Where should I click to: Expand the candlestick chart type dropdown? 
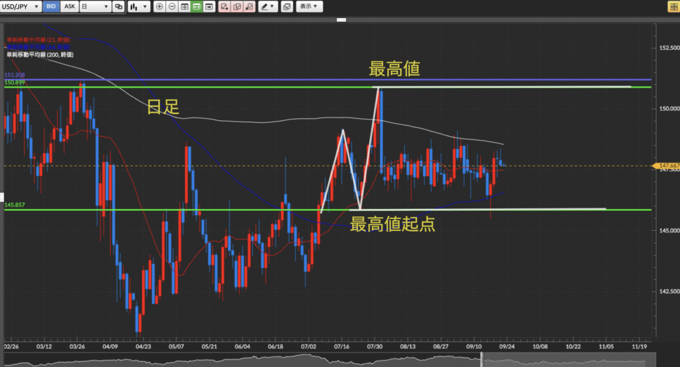point(138,7)
